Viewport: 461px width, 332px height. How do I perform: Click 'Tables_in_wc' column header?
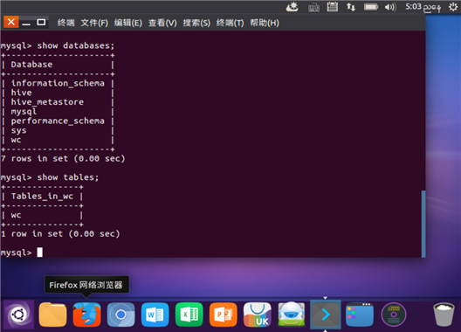(x=42, y=197)
